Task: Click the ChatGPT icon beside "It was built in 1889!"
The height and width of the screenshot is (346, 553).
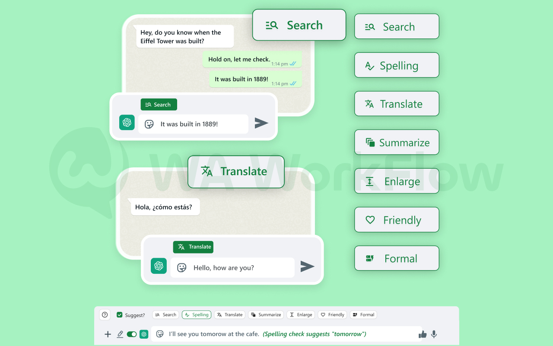Action: coord(127,122)
